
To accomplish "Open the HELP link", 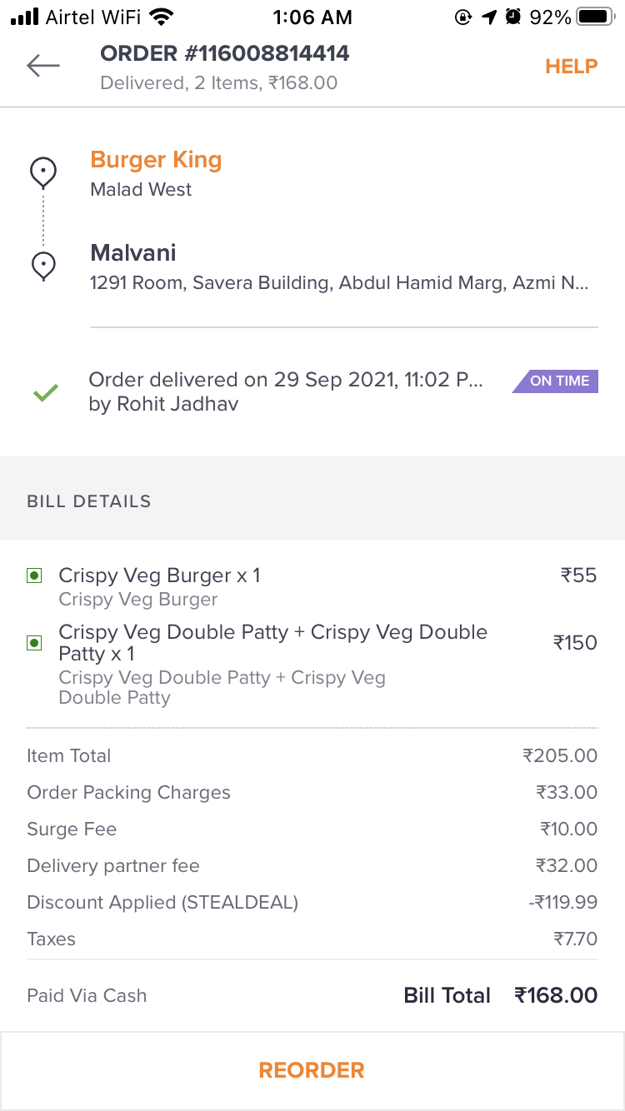I will (x=571, y=67).
